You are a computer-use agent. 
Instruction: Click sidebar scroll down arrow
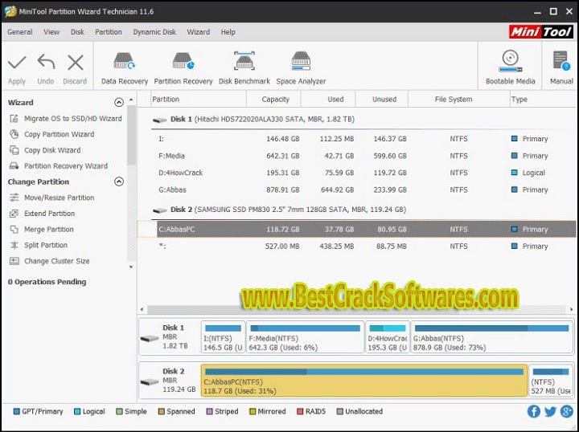131,267
